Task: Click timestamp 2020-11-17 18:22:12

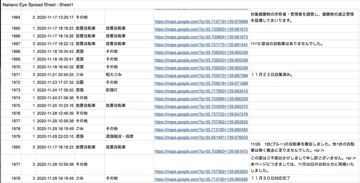Action: pos(55,44)
